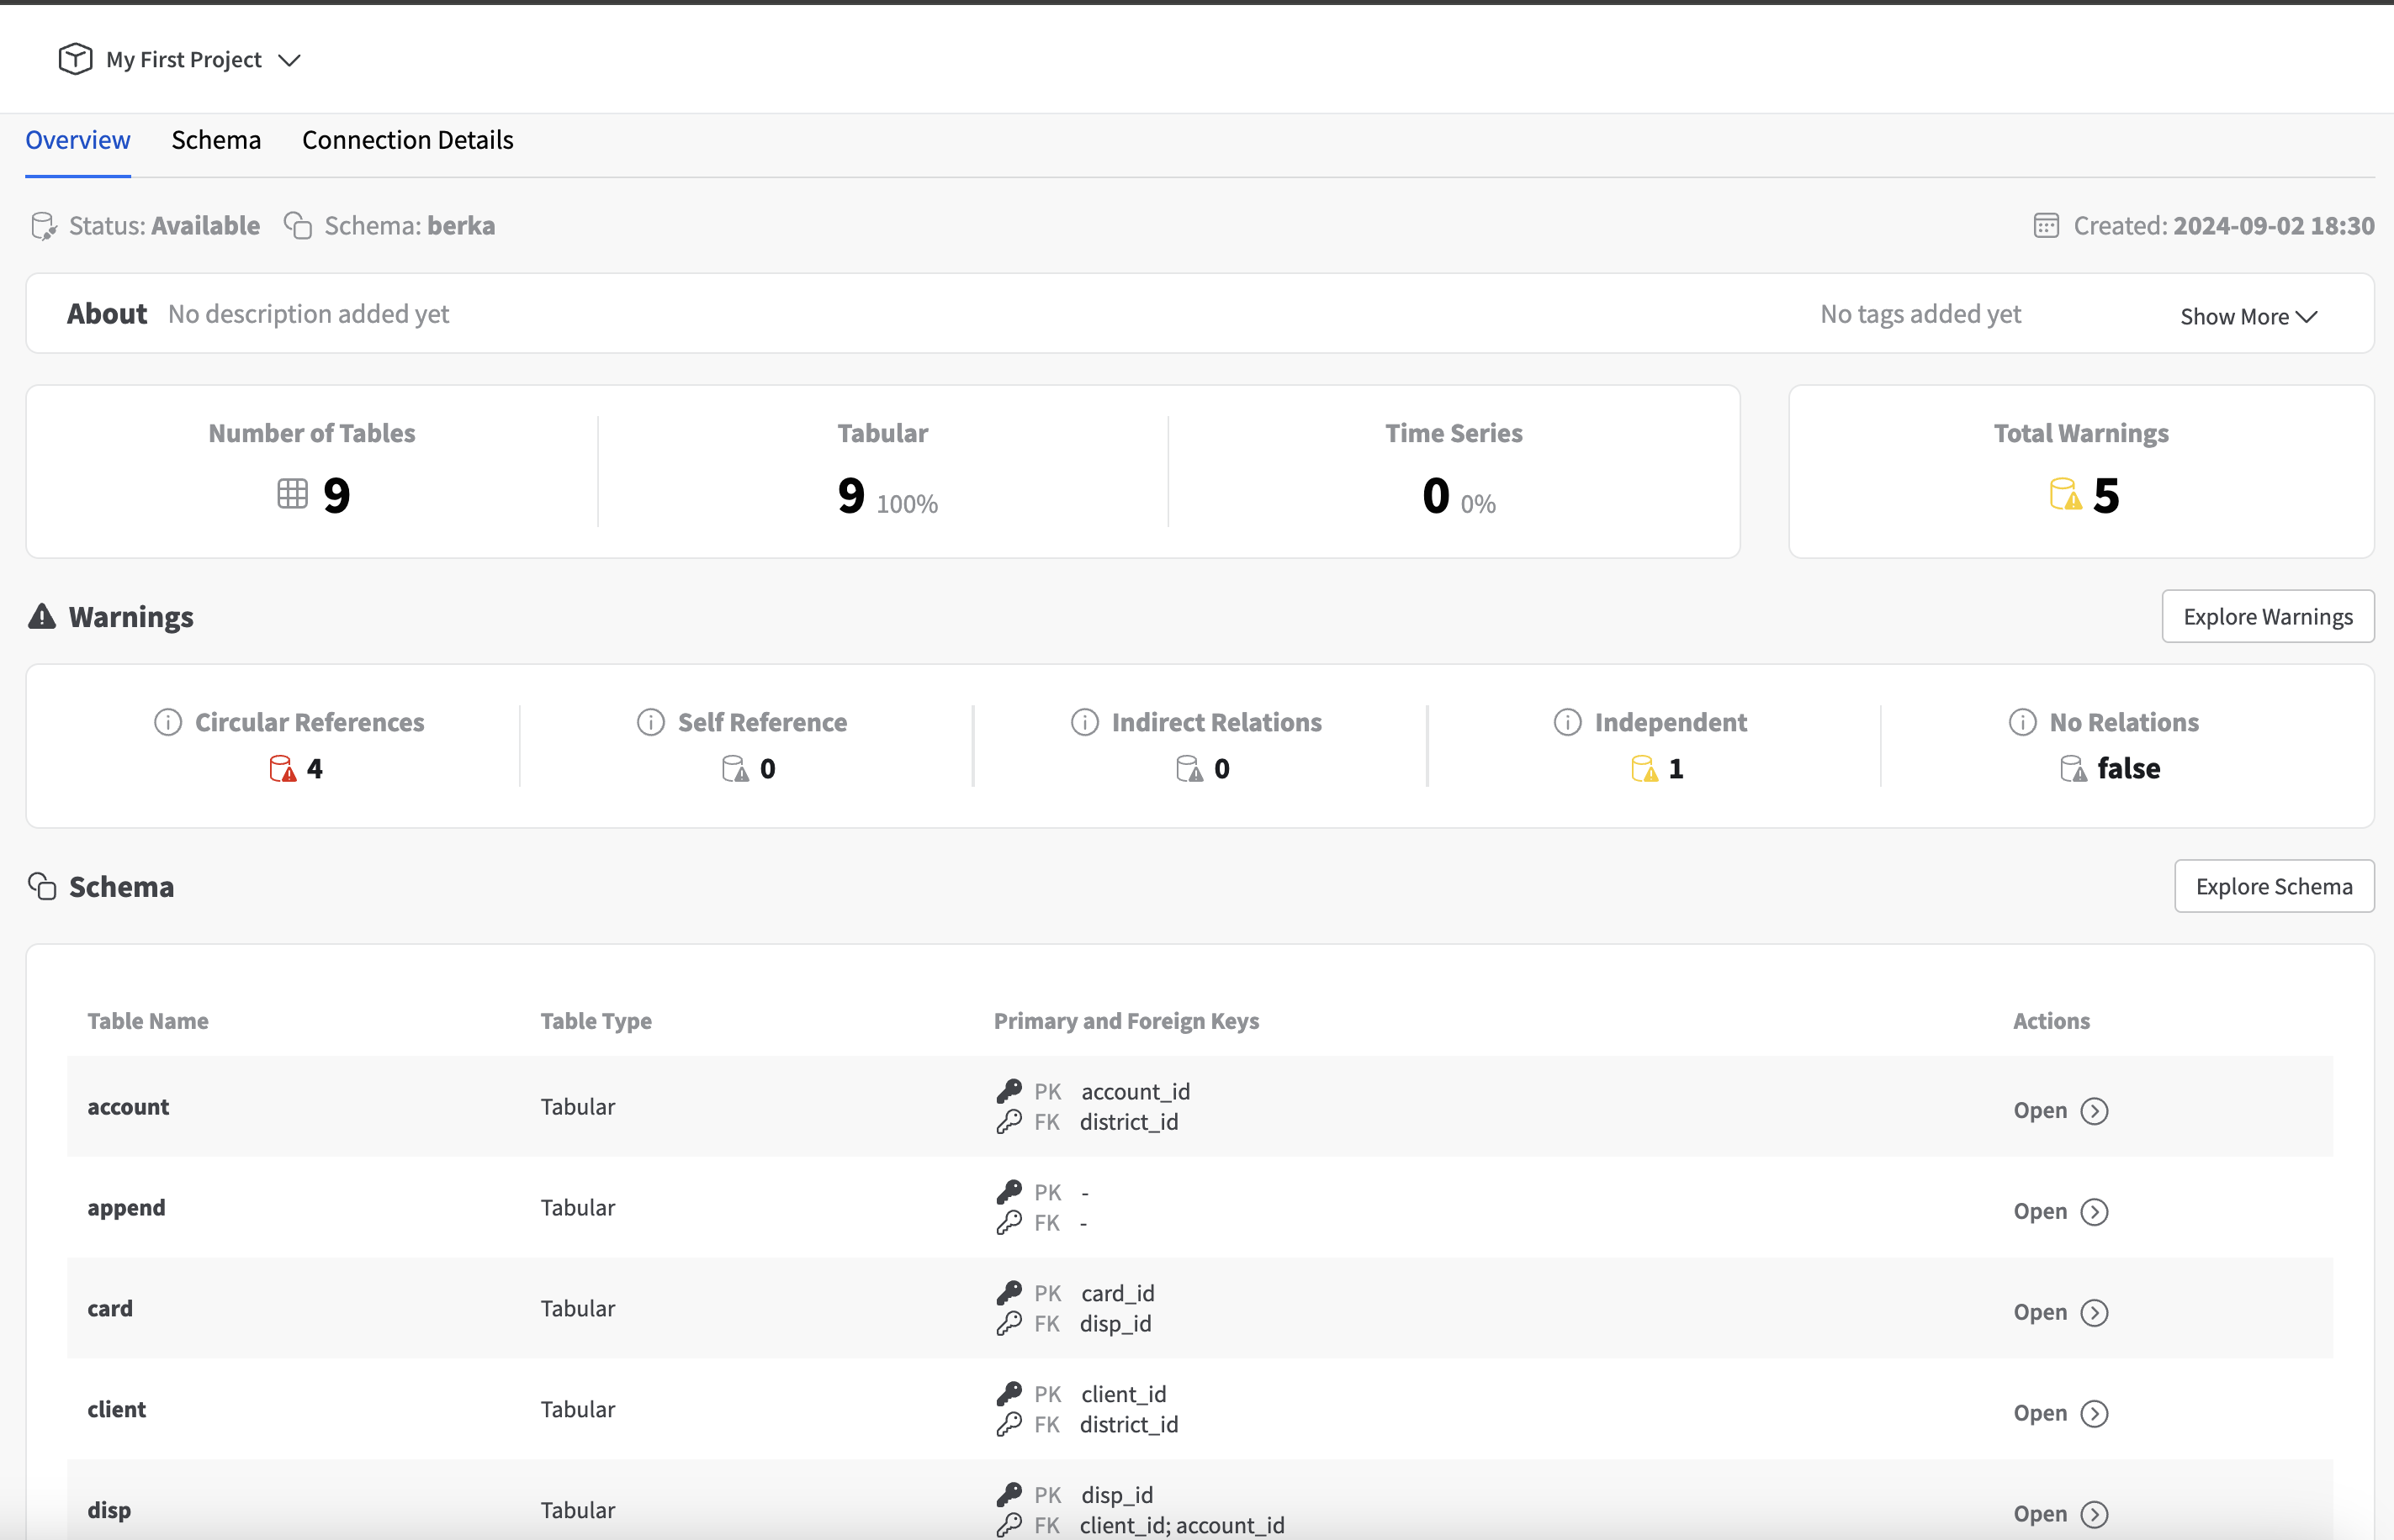
Task: Show info for Circular References
Action: (168, 722)
